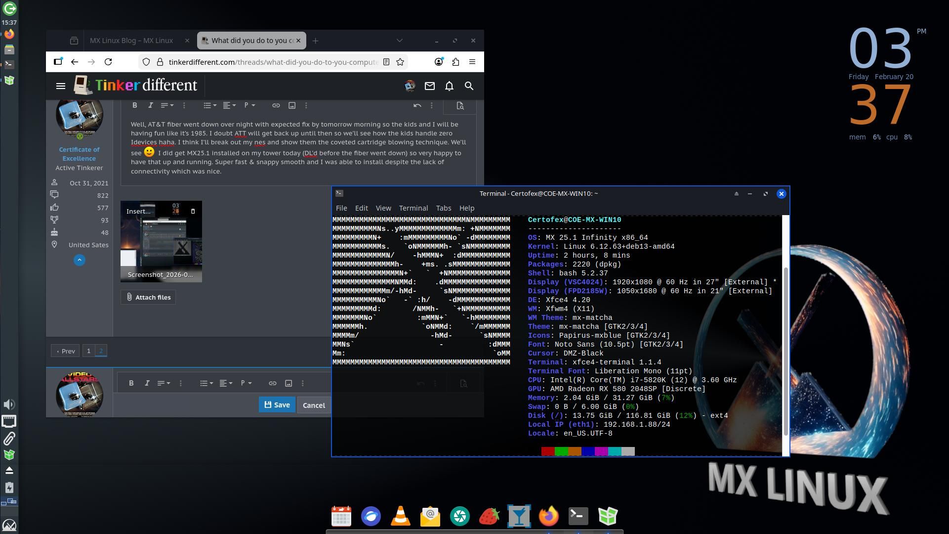
Task: Open preview mode in the post editor
Action: [460, 106]
